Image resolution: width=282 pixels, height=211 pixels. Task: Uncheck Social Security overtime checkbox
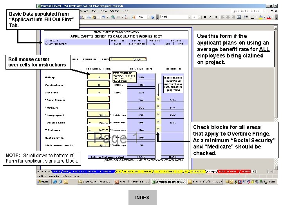coord(158,99)
